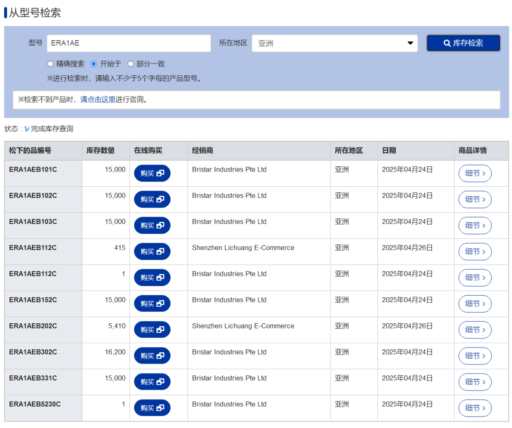Viewport: 512px width, 428px height.
Task: Click the 型号 model input field
Action: 128,43
